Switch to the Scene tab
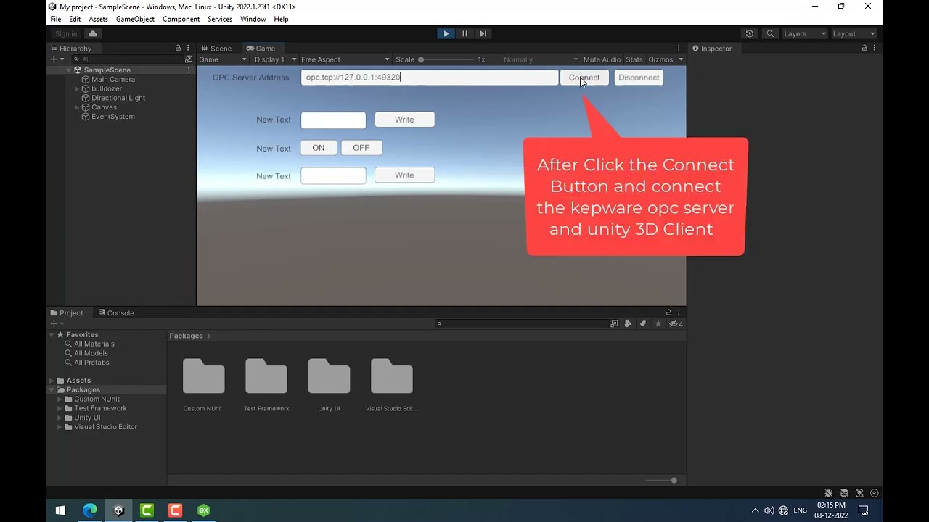Viewport: 929px width, 522px height. 216,48
